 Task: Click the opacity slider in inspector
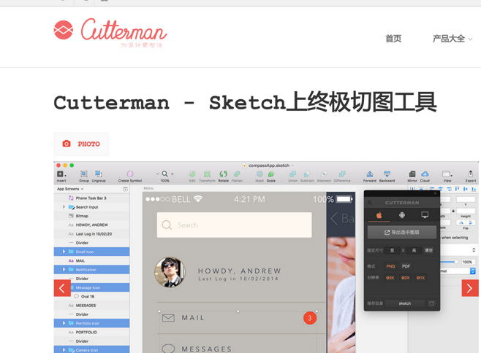pyautogui.click(x=450, y=262)
